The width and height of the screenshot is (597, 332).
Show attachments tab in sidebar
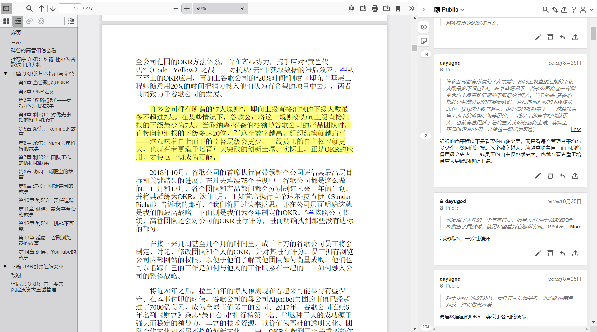tap(30, 21)
